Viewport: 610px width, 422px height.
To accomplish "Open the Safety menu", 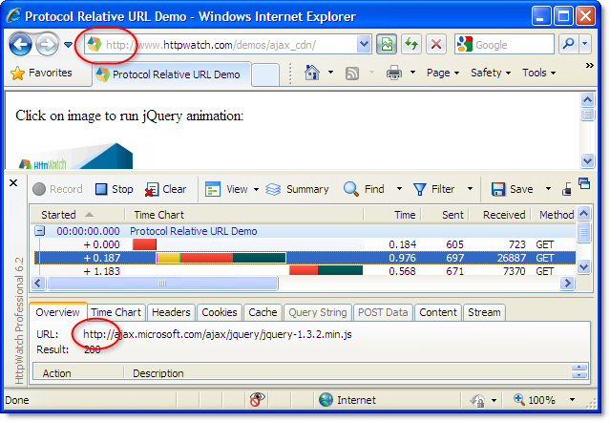I will pos(491,73).
